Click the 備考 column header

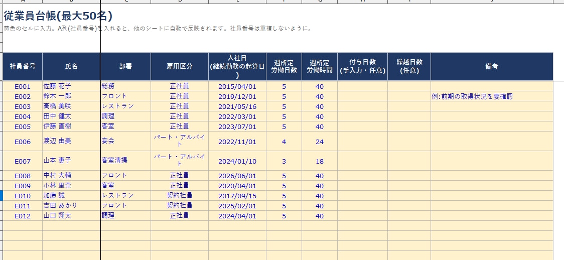tap(492, 67)
